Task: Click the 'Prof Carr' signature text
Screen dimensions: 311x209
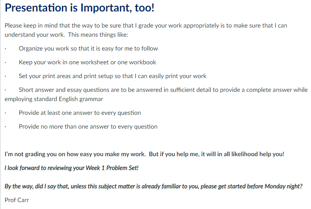Action: tap(17, 200)
